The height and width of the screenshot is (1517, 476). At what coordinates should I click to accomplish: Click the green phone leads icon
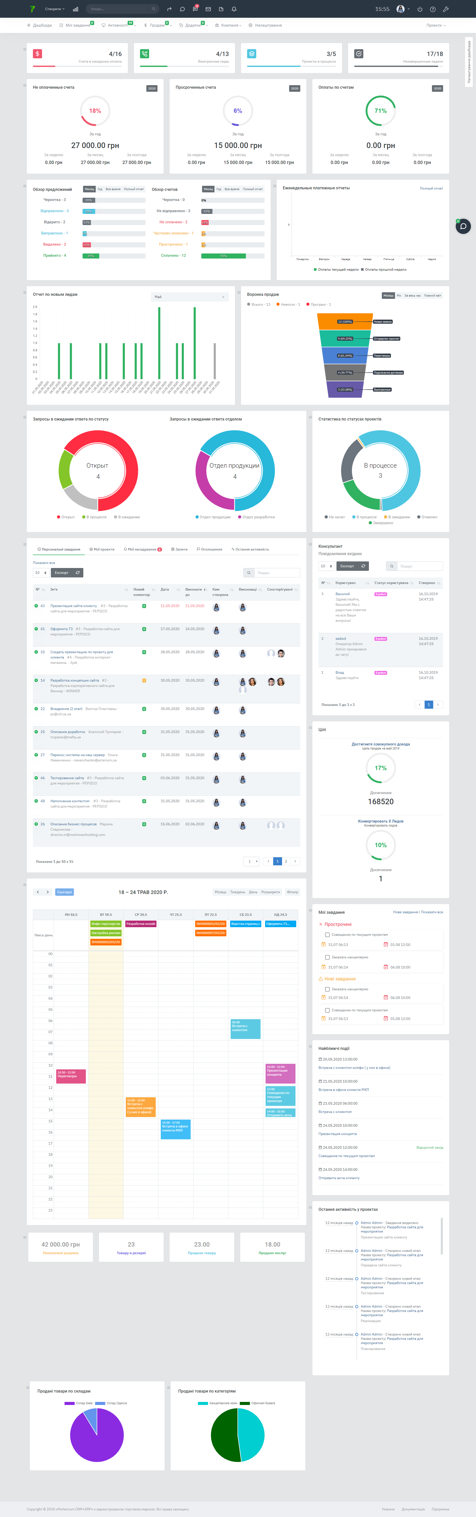tap(145, 53)
